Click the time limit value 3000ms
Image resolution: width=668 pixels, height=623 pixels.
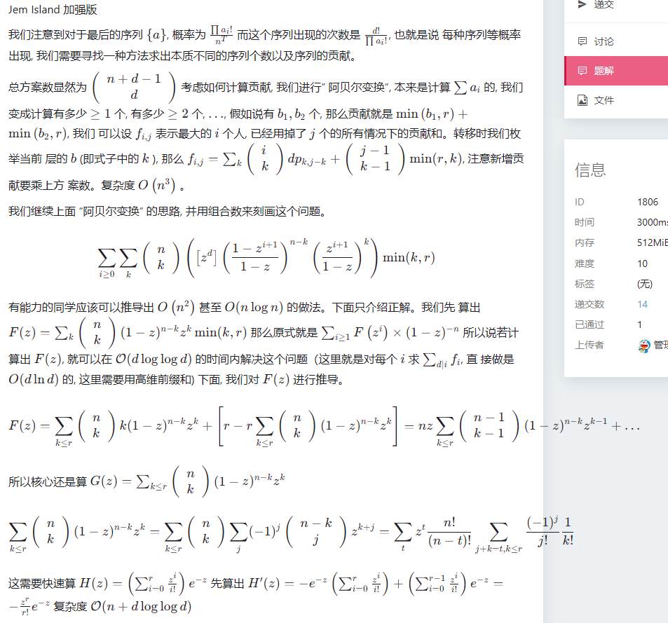tap(653, 222)
